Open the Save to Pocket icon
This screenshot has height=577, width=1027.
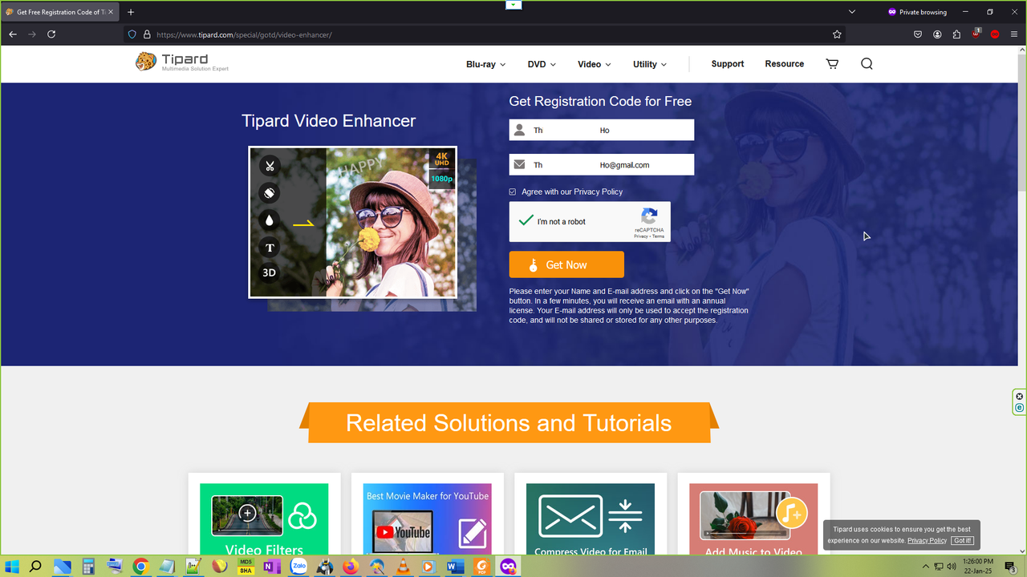pyautogui.click(x=918, y=34)
